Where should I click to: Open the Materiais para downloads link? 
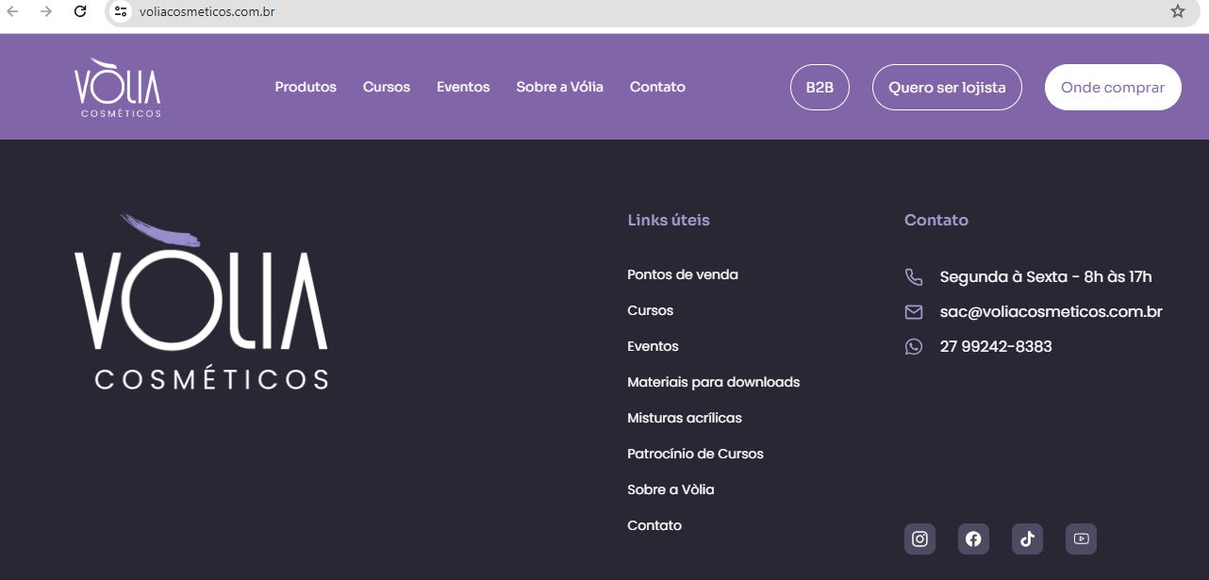point(714,382)
